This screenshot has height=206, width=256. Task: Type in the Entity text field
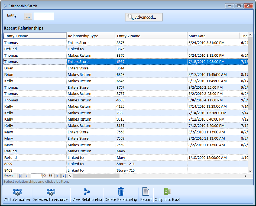44,16
